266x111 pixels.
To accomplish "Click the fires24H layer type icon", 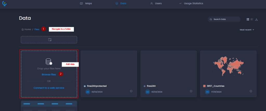I will [144, 86].
